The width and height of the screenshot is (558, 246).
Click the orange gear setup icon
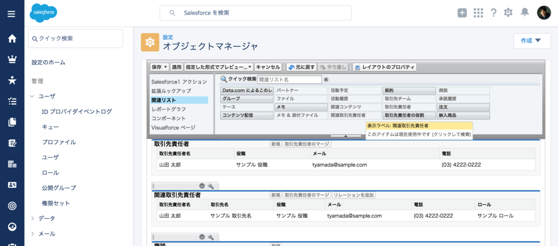pos(150,42)
